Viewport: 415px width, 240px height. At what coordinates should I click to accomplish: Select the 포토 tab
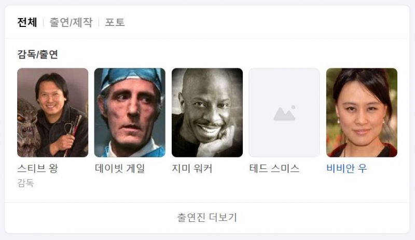pyautogui.click(x=115, y=22)
